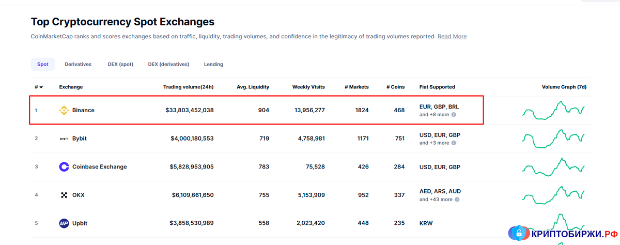Sort by Trading volume(24h) column header
This screenshot has height=245, width=620.
[x=188, y=87]
